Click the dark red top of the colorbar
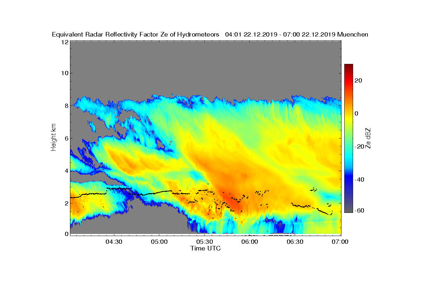 (x=349, y=66)
